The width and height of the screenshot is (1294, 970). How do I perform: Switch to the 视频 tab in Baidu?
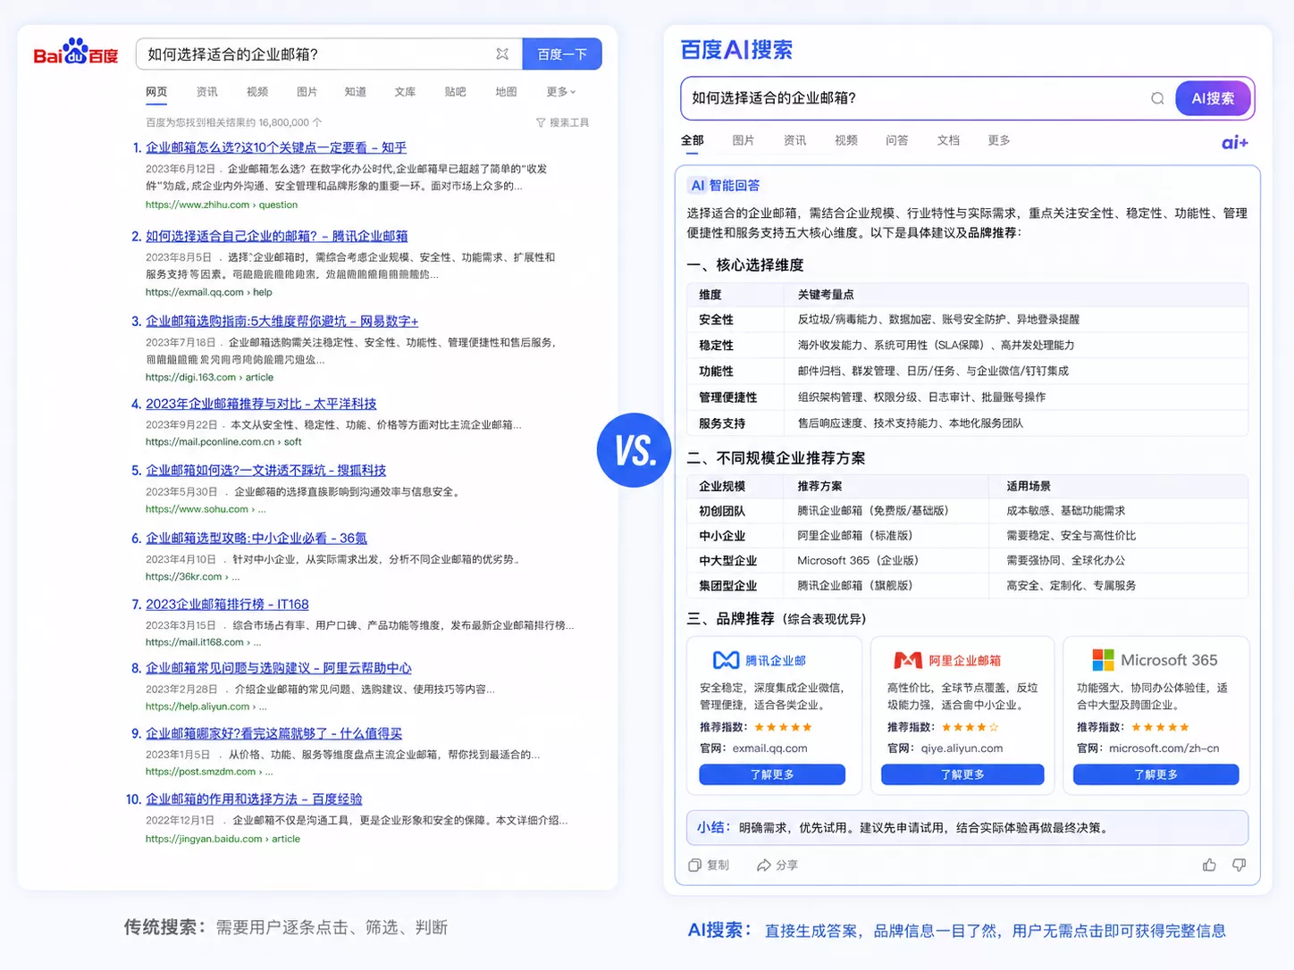click(x=256, y=91)
